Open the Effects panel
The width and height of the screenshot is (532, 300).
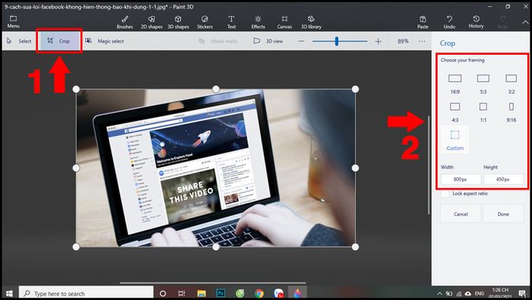(x=258, y=22)
